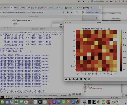
Task: Click 'Ln: 2085 Col: 39' status text
Action: point(75,94)
